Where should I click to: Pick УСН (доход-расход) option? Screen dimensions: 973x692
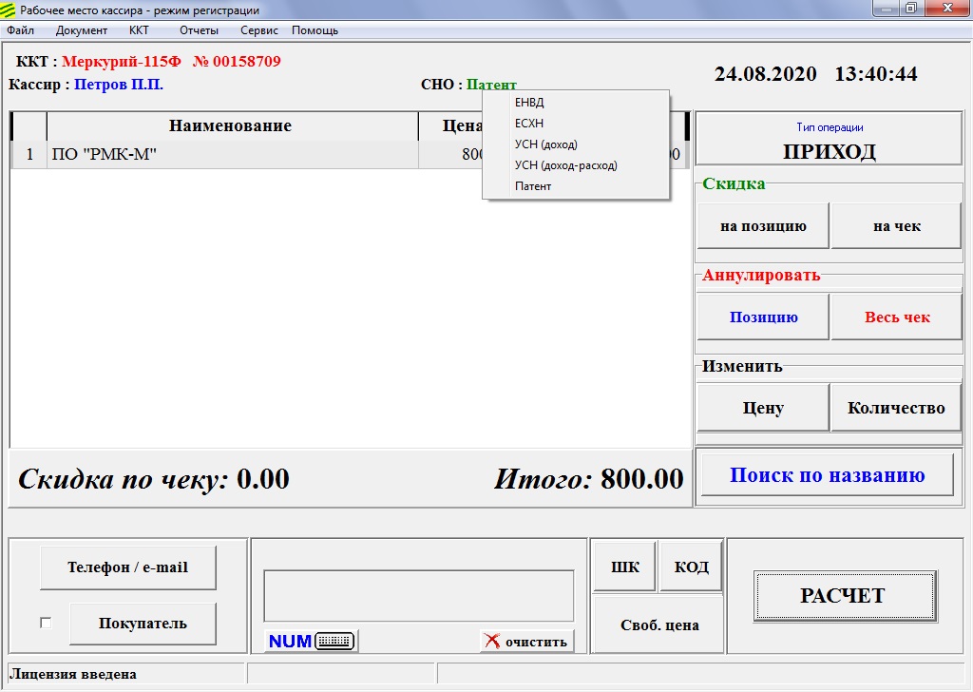pyautogui.click(x=565, y=165)
